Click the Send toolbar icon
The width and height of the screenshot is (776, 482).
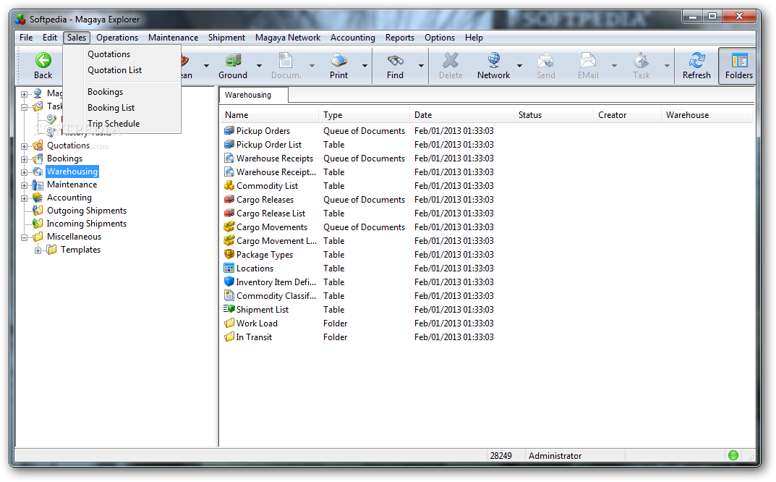click(545, 61)
